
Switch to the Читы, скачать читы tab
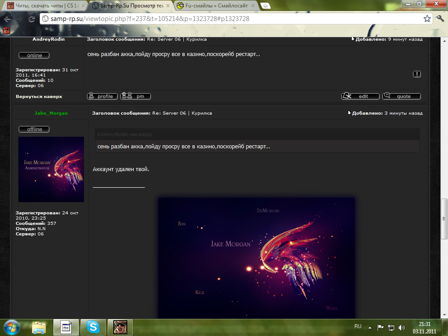[x=44, y=6]
